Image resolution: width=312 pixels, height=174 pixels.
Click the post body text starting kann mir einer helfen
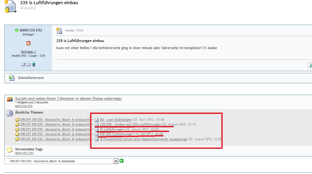coord(136,48)
